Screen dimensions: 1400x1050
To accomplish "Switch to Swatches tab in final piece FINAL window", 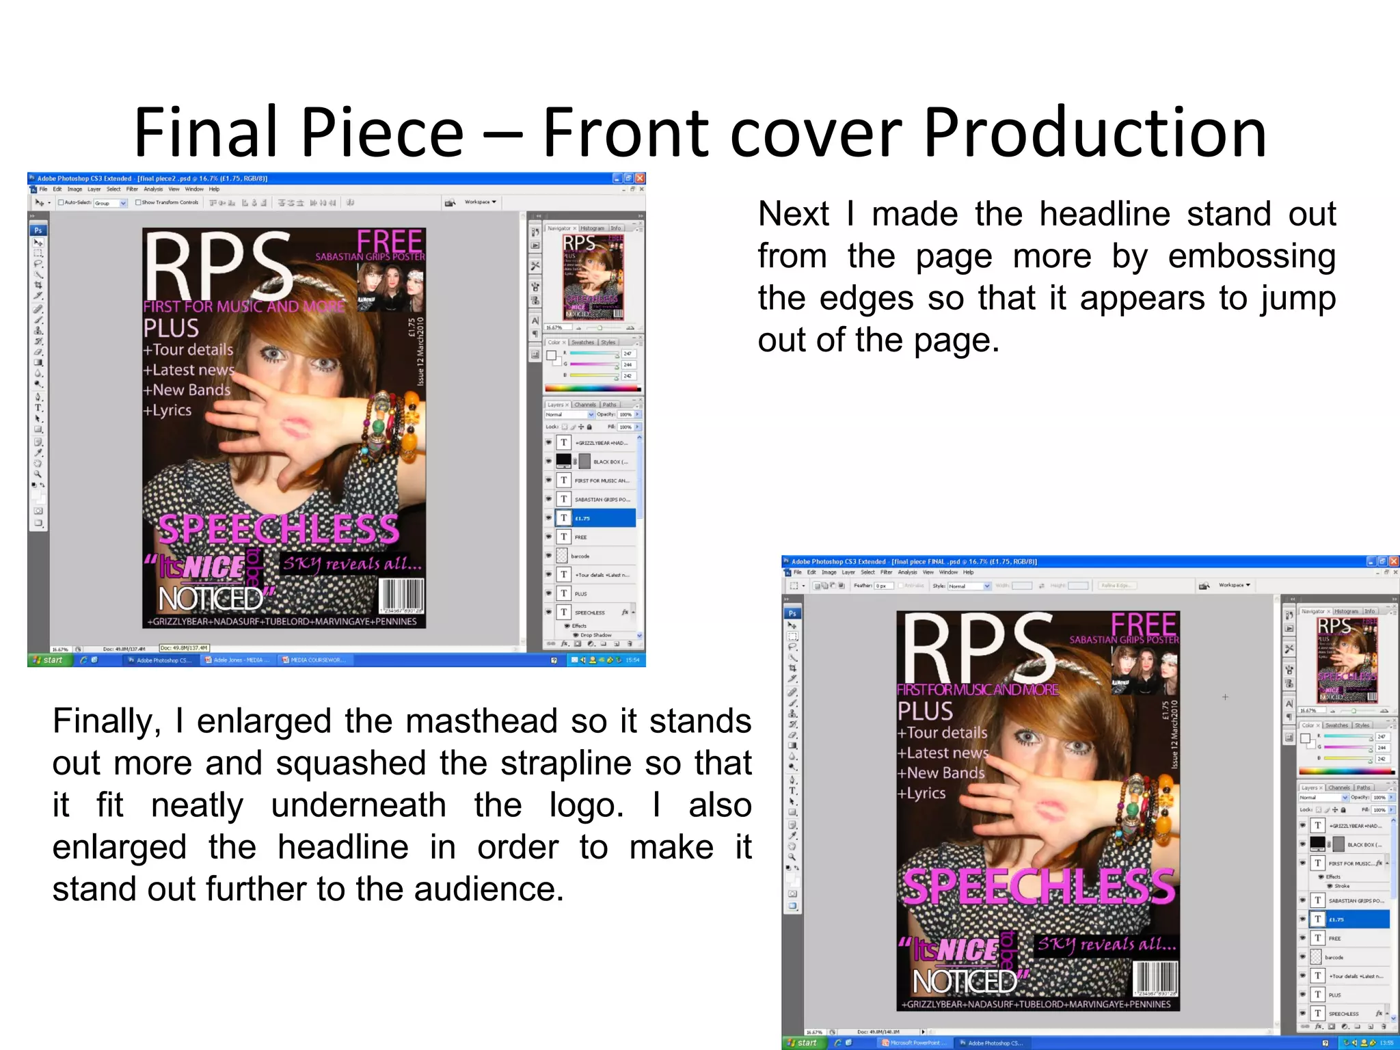I will point(1336,725).
